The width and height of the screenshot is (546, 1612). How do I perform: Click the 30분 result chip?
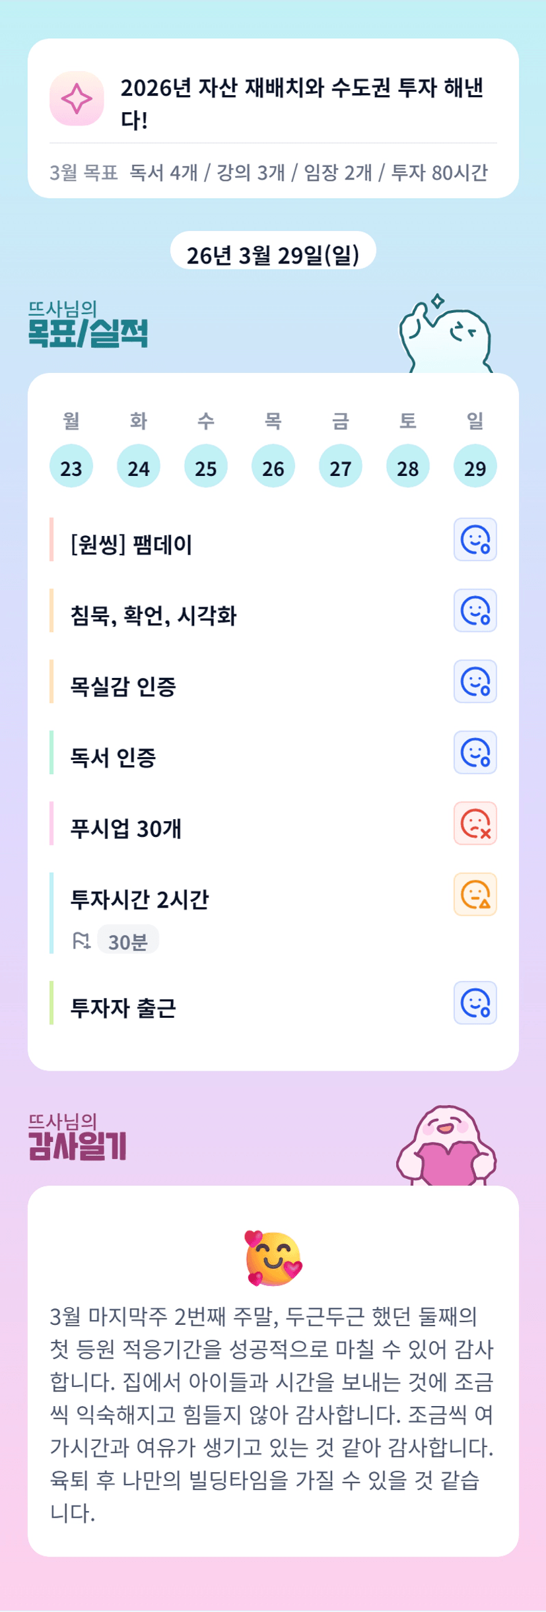(x=128, y=941)
